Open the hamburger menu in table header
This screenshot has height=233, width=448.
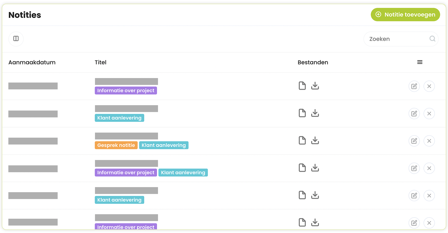pos(420,62)
